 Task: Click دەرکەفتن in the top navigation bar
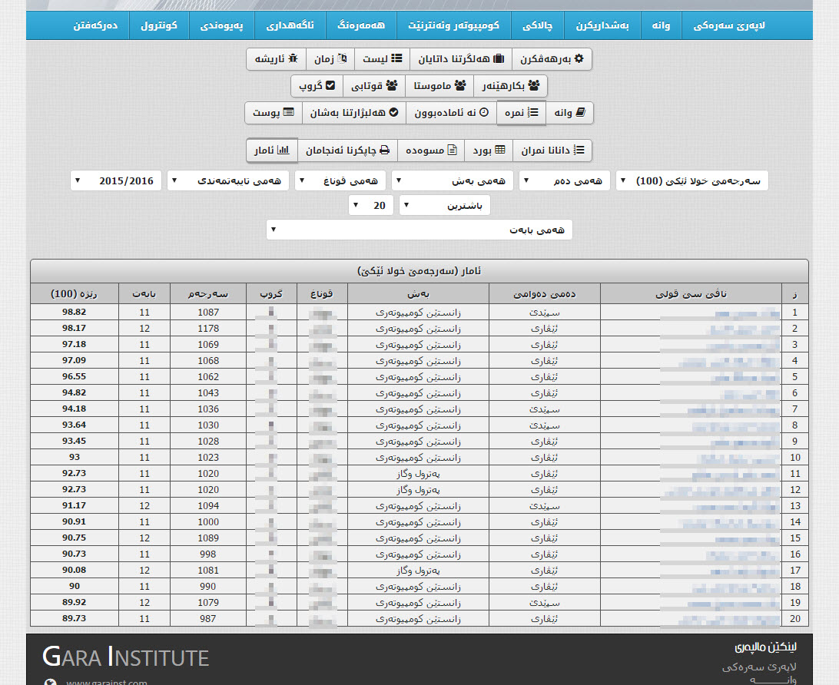click(x=98, y=26)
